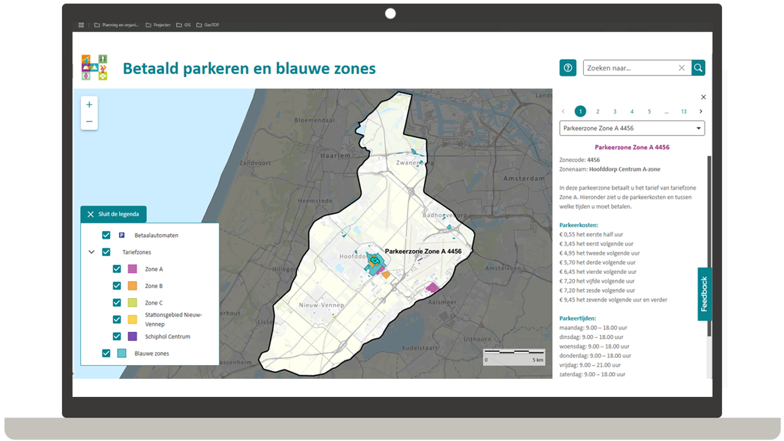784x441 pixels.
Task: Click the pagination ellipsis
Action: [666, 112]
